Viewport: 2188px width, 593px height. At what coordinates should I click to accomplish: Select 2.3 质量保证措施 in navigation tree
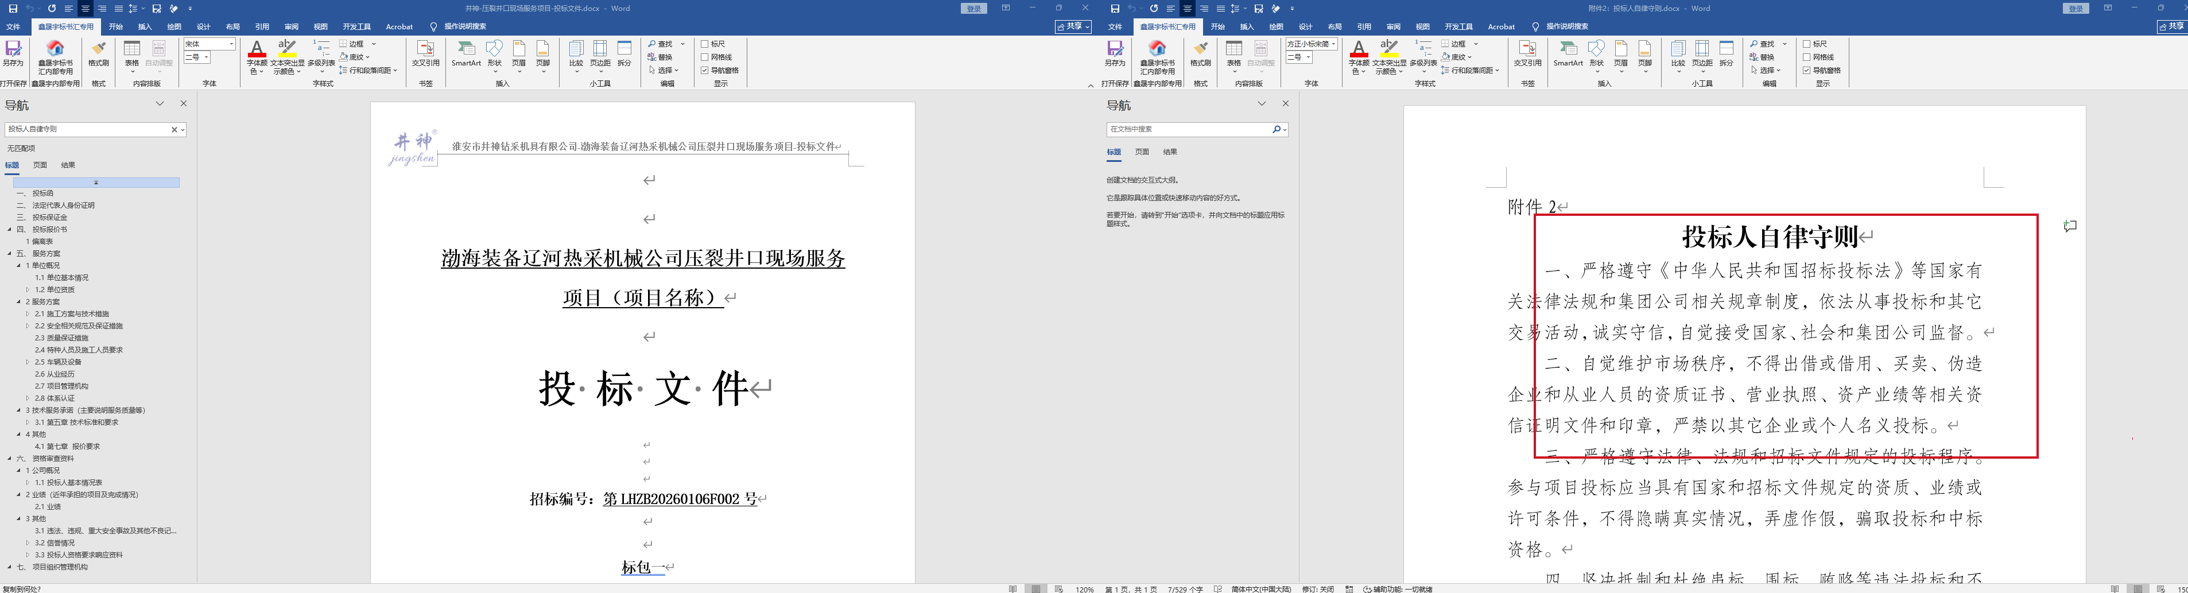61,338
